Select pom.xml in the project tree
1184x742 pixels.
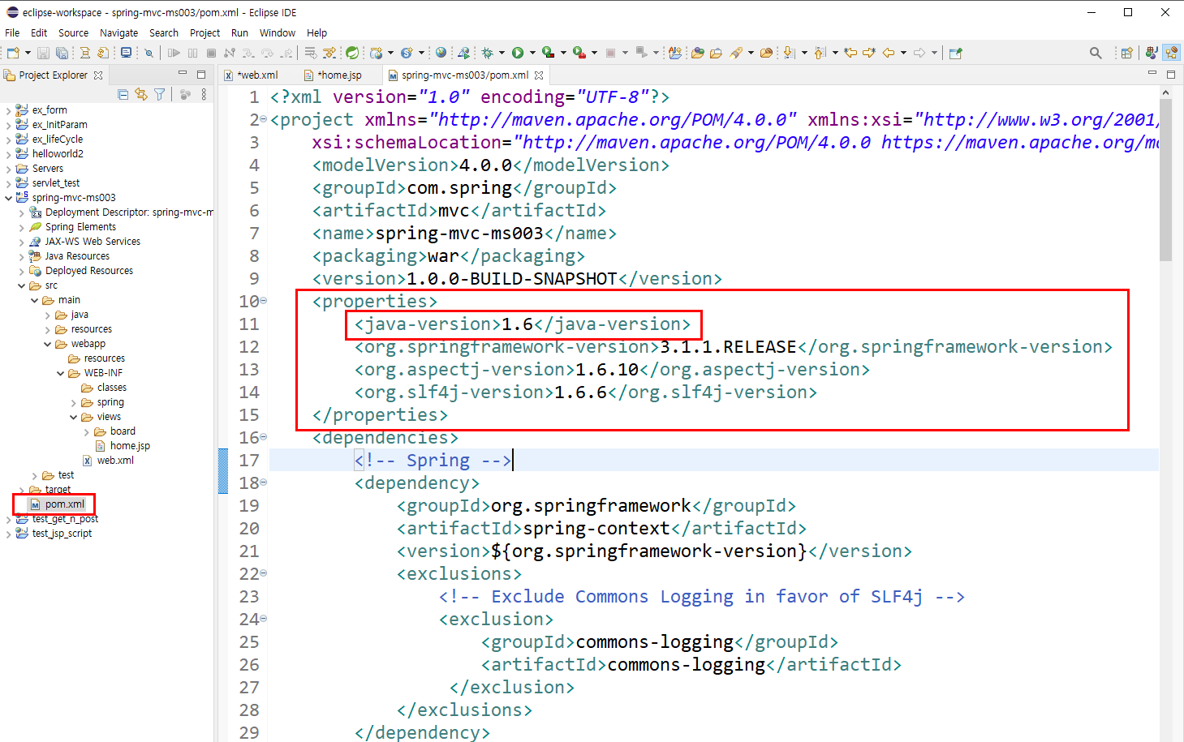[x=64, y=504]
